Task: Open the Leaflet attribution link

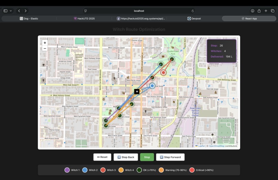Action: click(200, 146)
